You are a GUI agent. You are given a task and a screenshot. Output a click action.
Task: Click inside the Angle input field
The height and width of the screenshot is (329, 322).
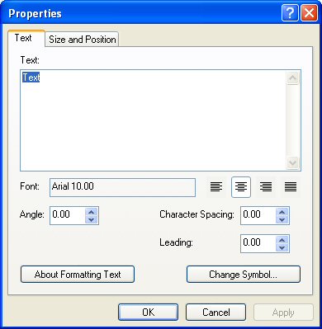[68, 216]
